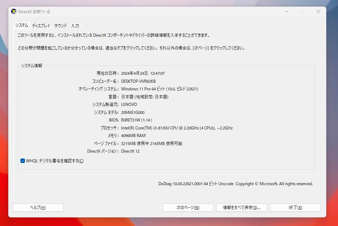Maximize the DirectX 診断ツール window
Viewport: 338px width, 226px height.
pyautogui.click(x=302, y=11)
